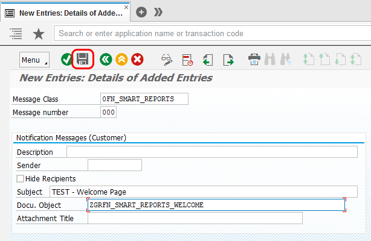The width and height of the screenshot is (371, 241).
Task: Click into the Description input field
Action: tap(211, 152)
